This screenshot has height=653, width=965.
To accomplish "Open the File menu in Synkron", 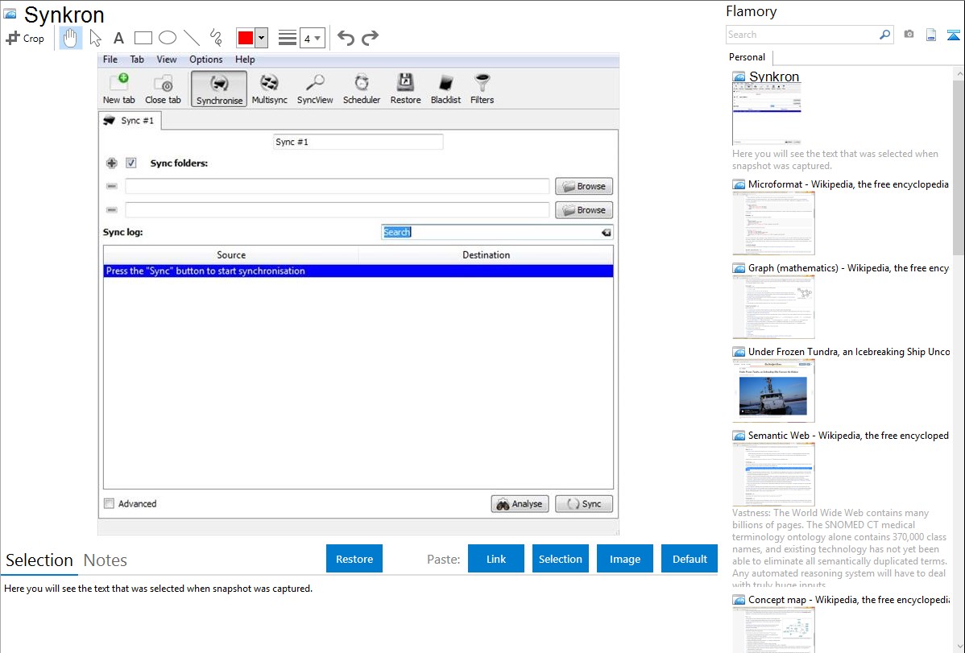I will (110, 60).
